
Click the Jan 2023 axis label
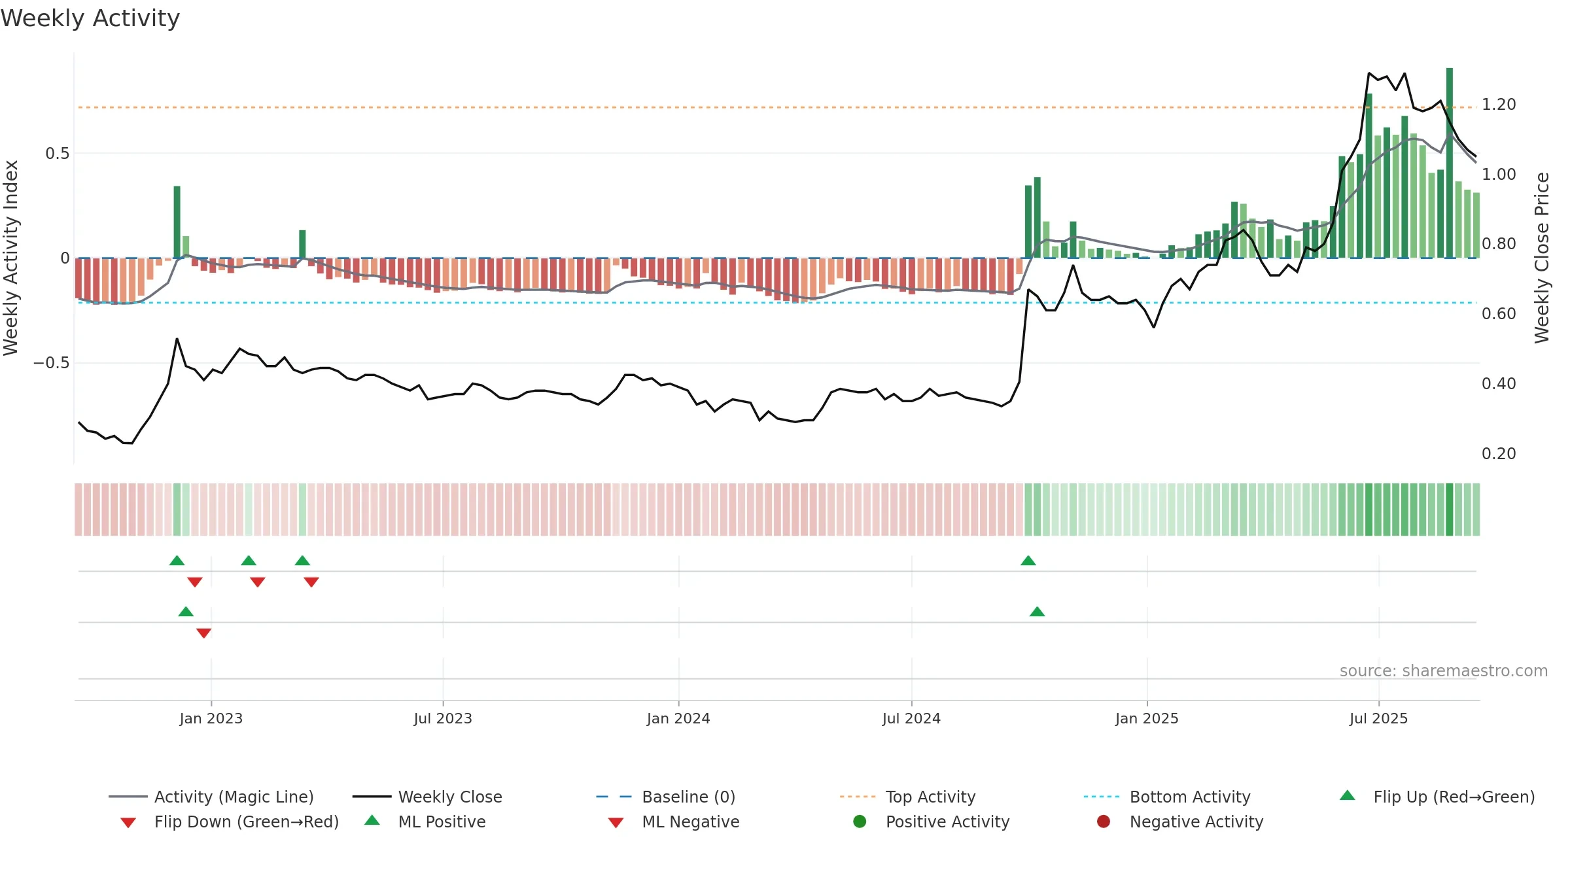211,719
